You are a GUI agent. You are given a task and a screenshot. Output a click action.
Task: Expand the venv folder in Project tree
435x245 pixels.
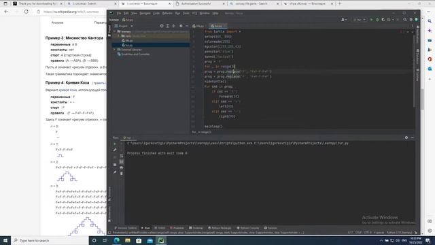coord(118,36)
